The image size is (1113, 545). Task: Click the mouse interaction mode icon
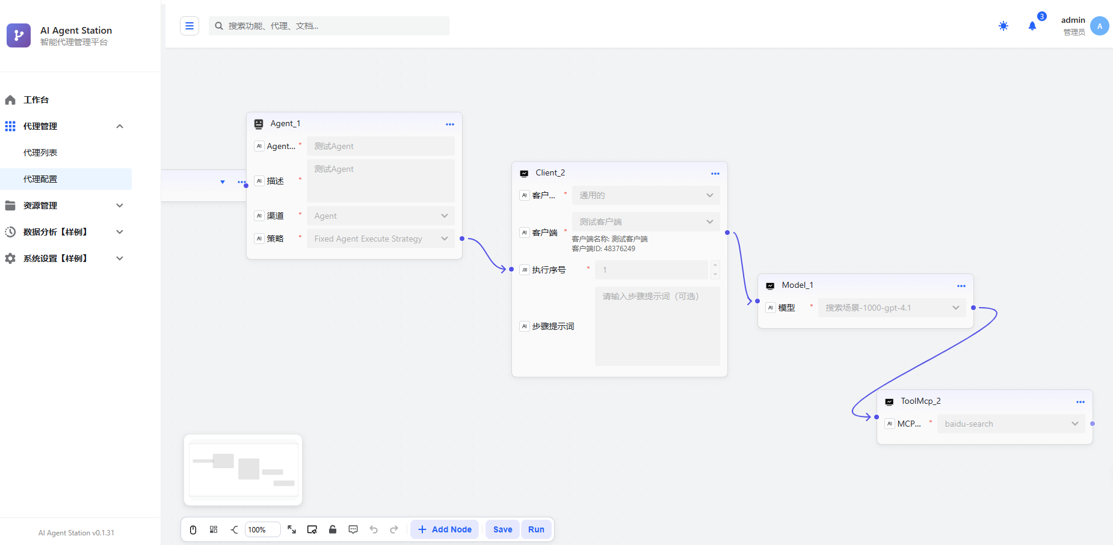[x=193, y=529]
